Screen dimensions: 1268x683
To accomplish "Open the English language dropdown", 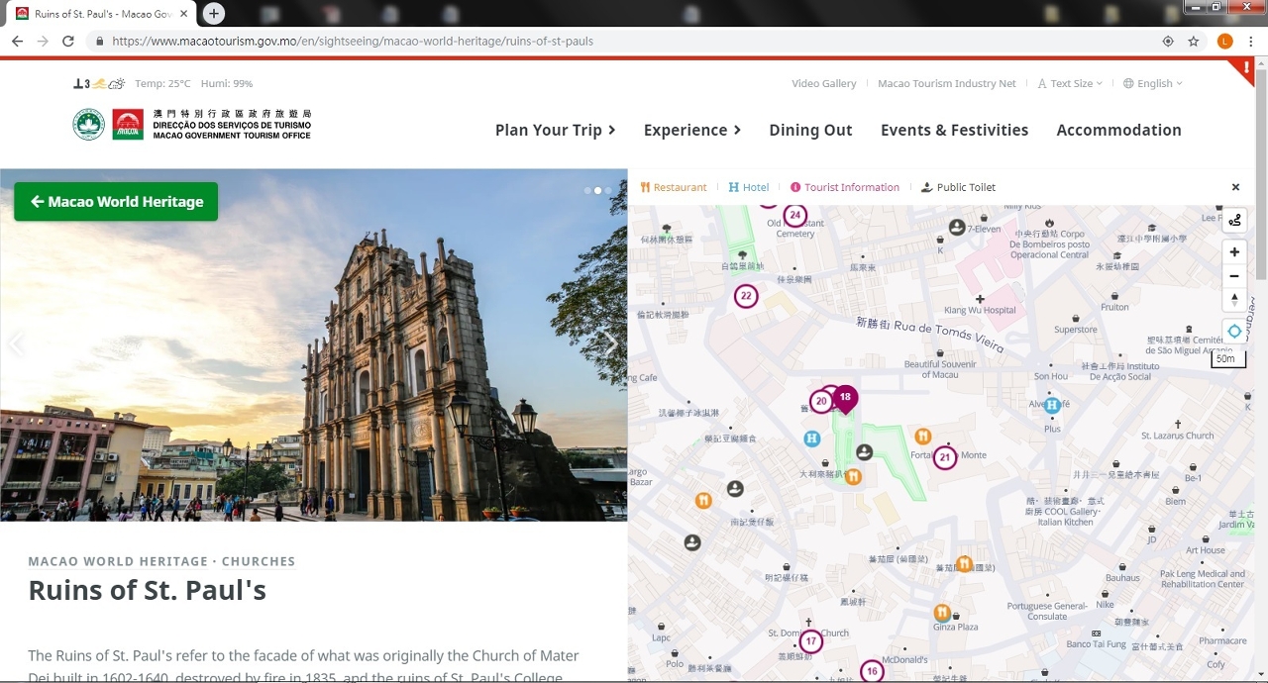I will pos(1153,84).
